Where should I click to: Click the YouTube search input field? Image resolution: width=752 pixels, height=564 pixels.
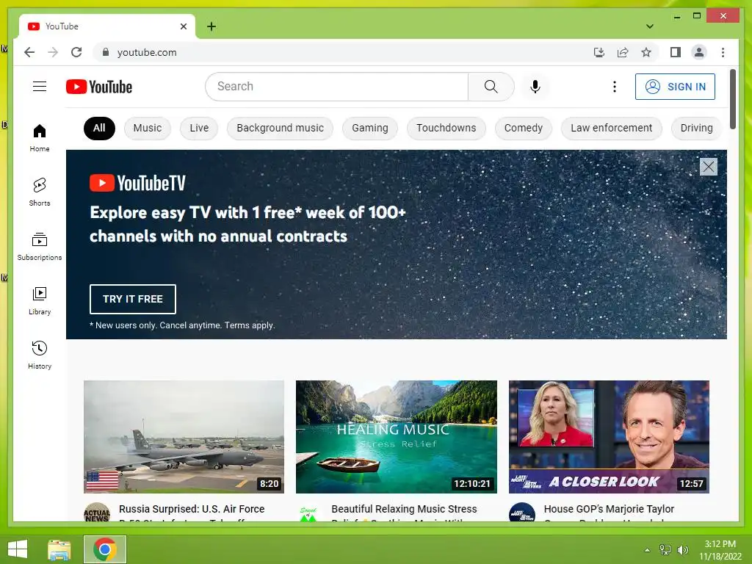(336, 87)
